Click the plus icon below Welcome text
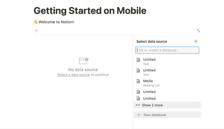Viewport: 224px width, 129px height. click(x=36, y=31)
